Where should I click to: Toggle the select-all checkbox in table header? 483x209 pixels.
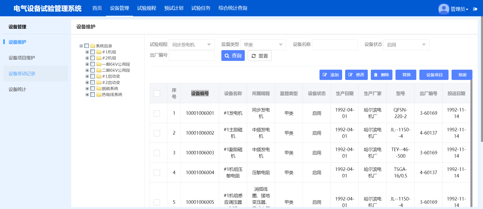pos(157,93)
